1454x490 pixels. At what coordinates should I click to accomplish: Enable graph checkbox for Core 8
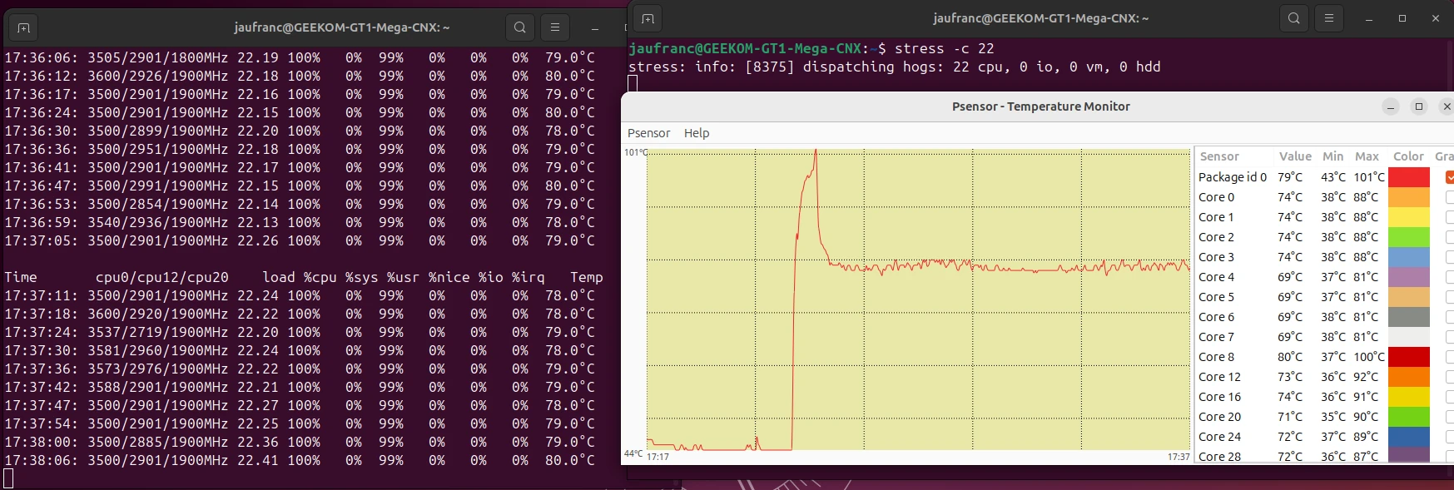pos(1450,357)
